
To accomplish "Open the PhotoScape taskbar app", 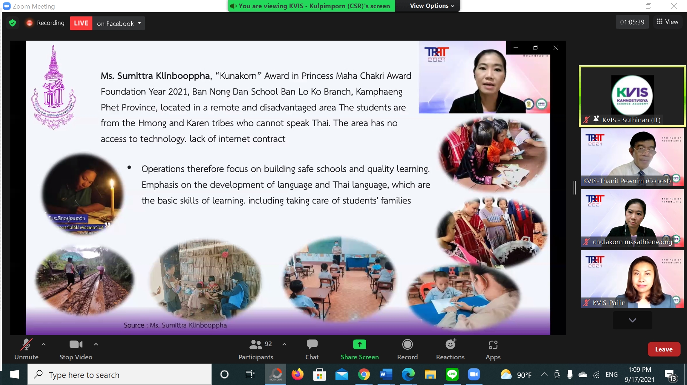I will [x=276, y=374].
